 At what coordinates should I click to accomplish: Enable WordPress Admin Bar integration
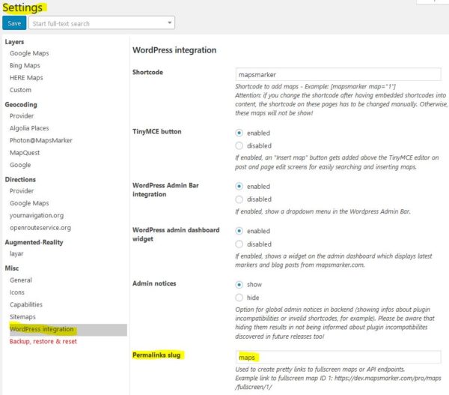pyautogui.click(x=239, y=186)
